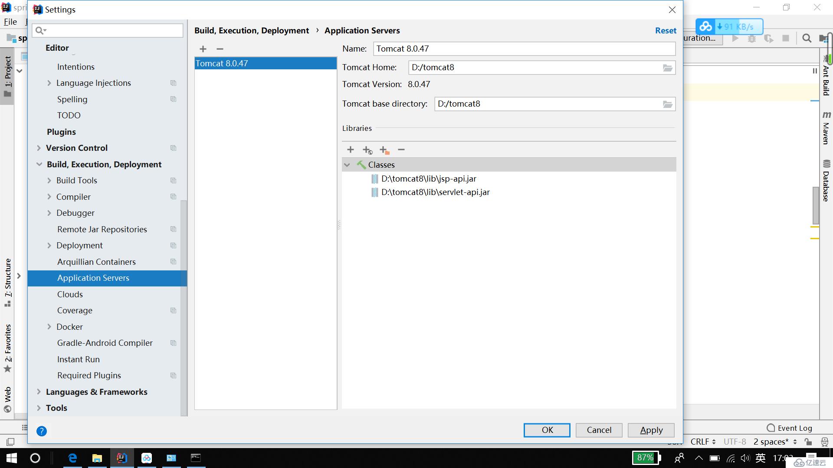Screen dimensions: 833x468
Task: Expand the Build Tools node
Action: click(49, 181)
